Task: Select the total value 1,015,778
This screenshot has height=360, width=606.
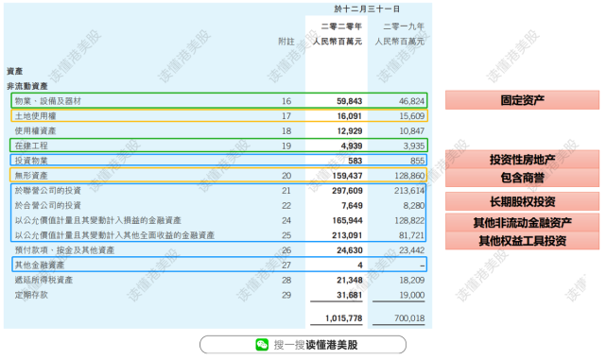Action: click(x=343, y=318)
